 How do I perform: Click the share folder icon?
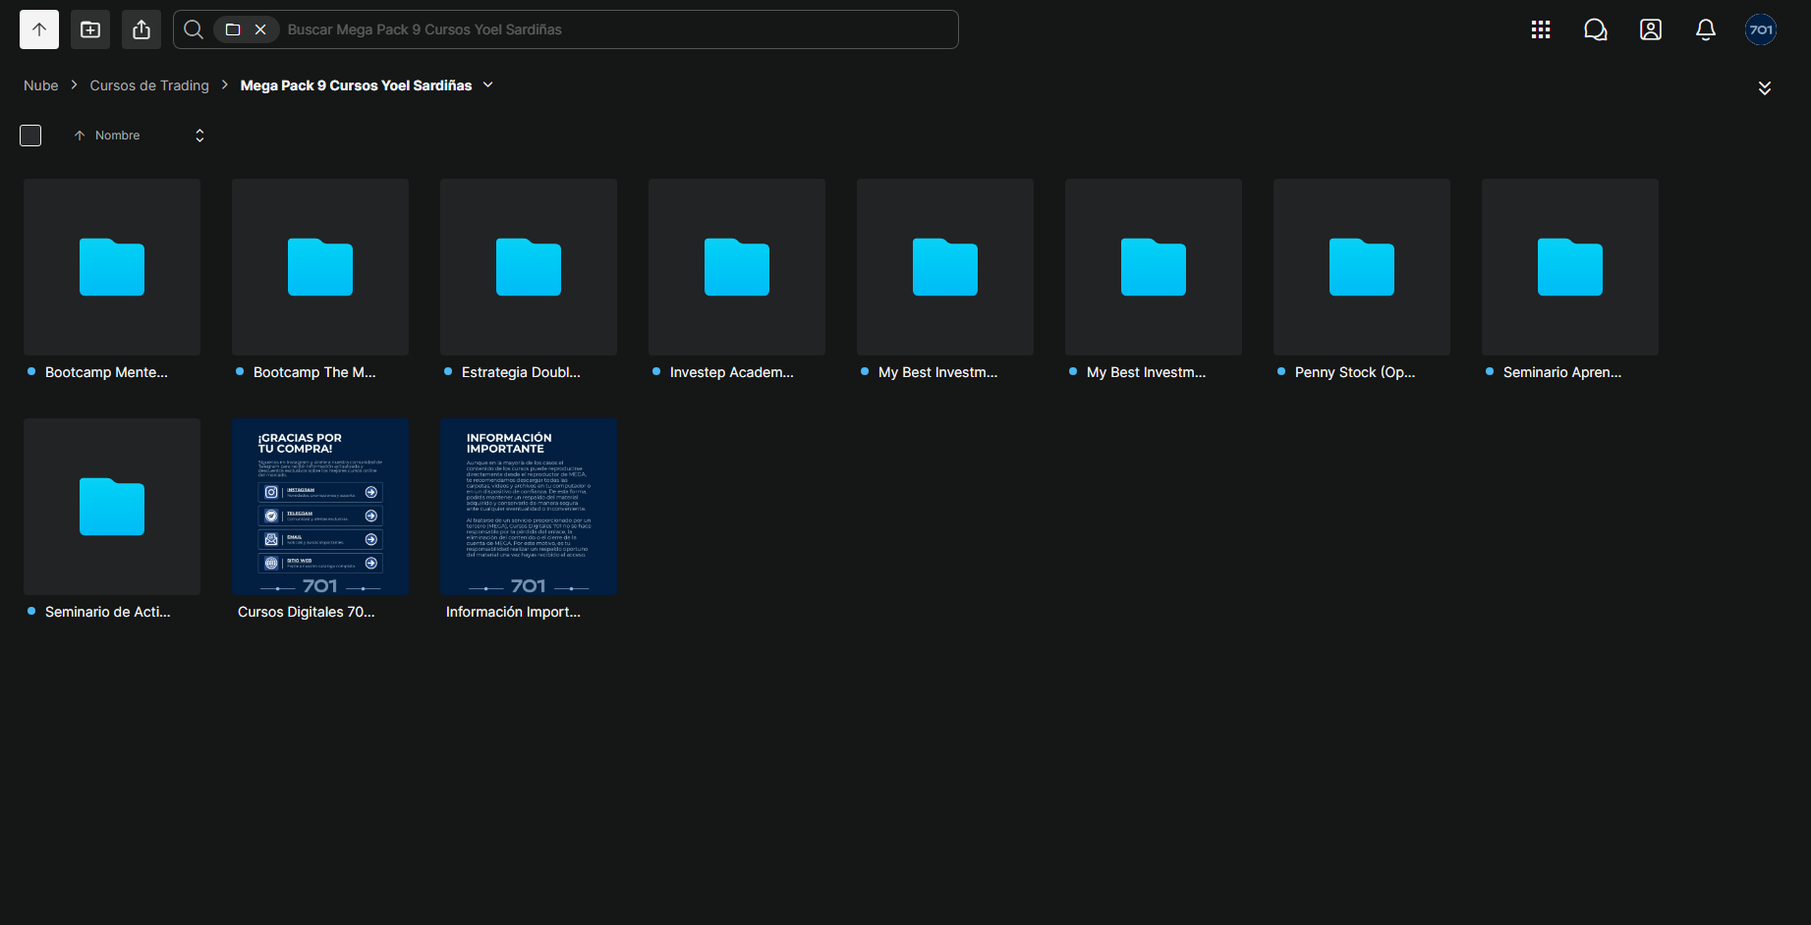tap(141, 29)
